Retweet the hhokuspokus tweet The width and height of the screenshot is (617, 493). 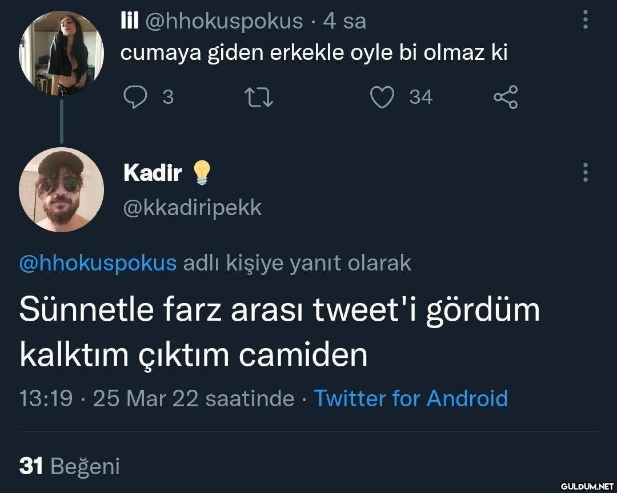point(259,98)
